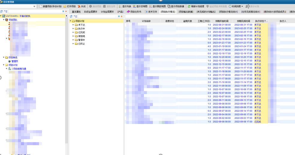The image size is (295, 155).
Task: Open the [项目执行情况统计] tab
Action: pos(228,12)
